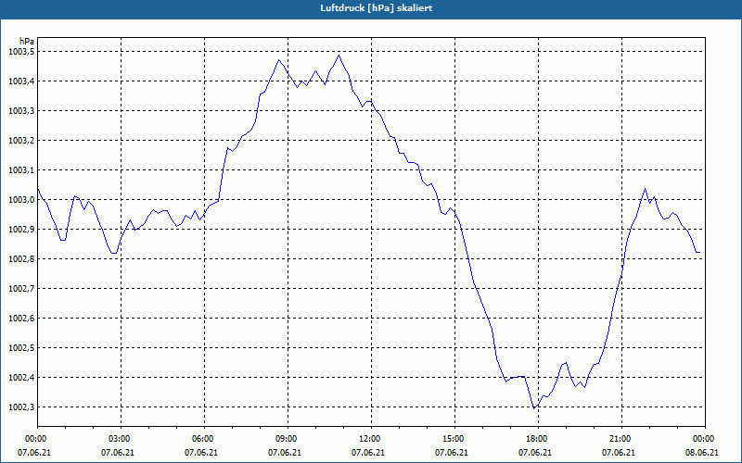Click the 1003,2 axis value
The height and width of the screenshot is (463, 742).
[21, 141]
